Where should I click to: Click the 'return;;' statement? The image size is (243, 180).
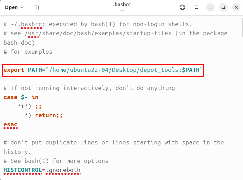(x=49, y=115)
